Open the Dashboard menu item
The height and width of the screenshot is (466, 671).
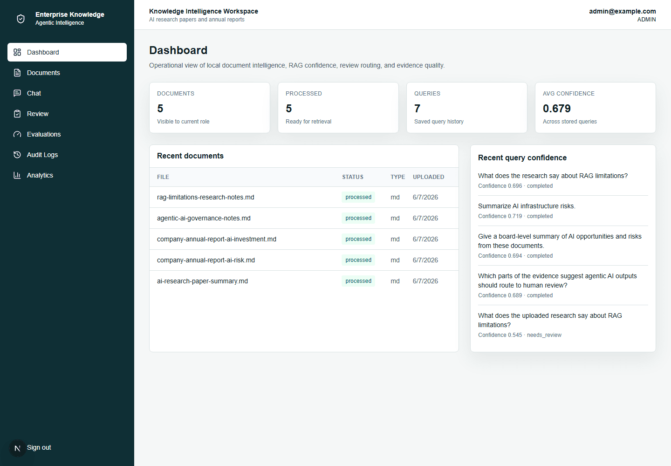click(x=67, y=52)
